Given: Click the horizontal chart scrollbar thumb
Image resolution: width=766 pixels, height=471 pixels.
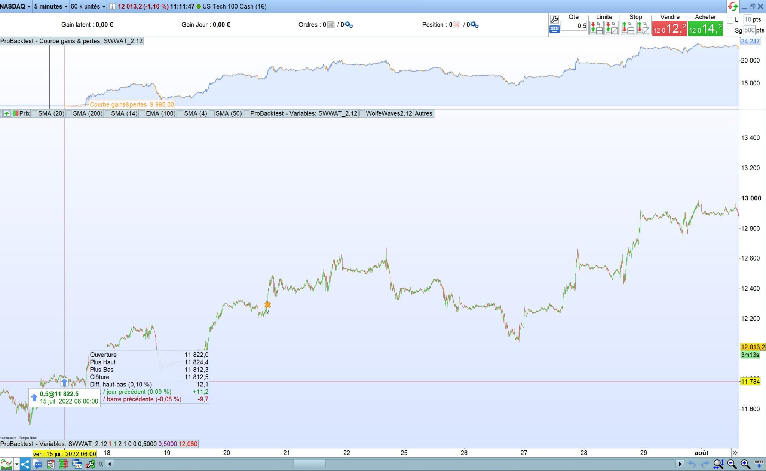Looking at the screenshot, I should coord(309,464).
